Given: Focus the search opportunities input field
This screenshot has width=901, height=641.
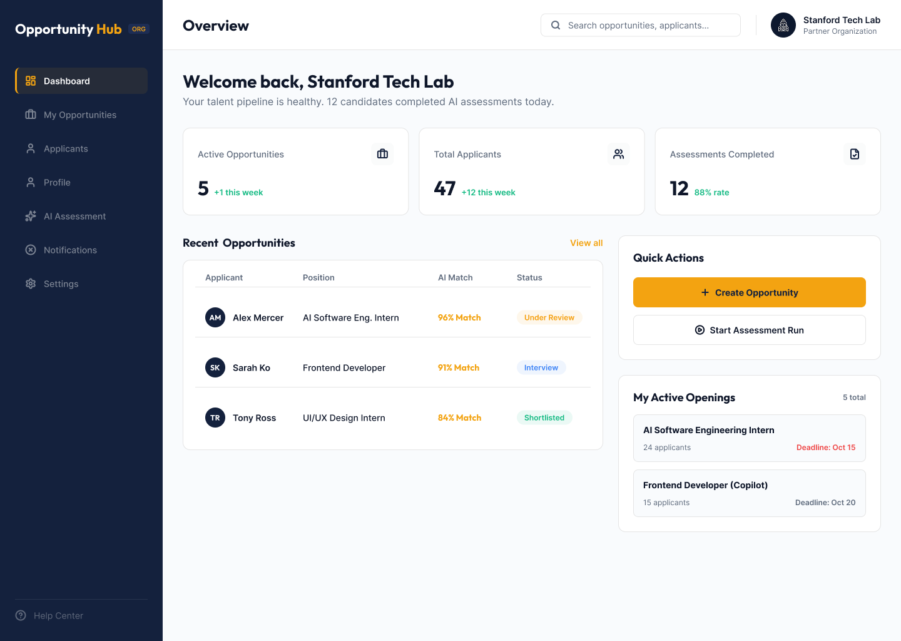Looking at the screenshot, I should 641,25.
